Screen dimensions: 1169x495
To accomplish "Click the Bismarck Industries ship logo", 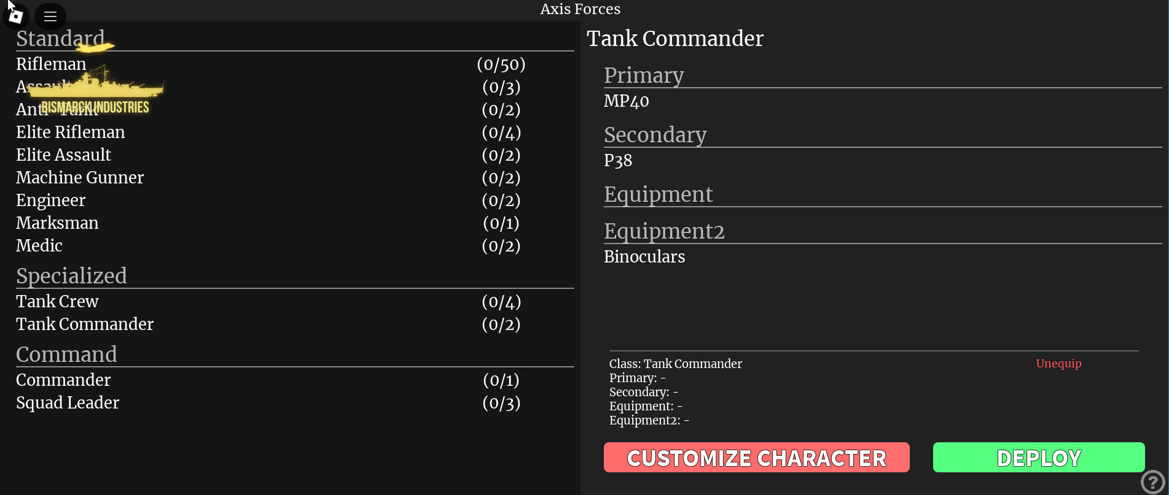I will (x=95, y=92).
